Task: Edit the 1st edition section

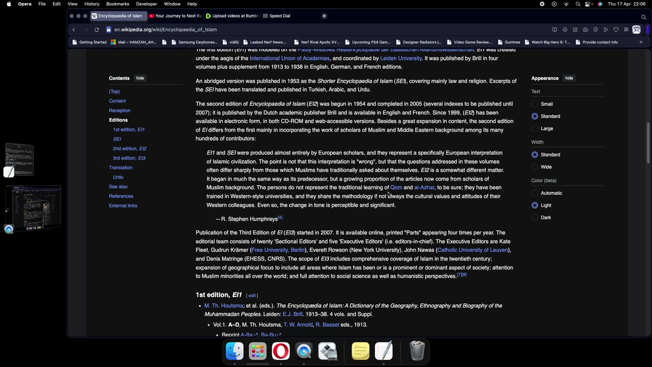Action: 252,296
